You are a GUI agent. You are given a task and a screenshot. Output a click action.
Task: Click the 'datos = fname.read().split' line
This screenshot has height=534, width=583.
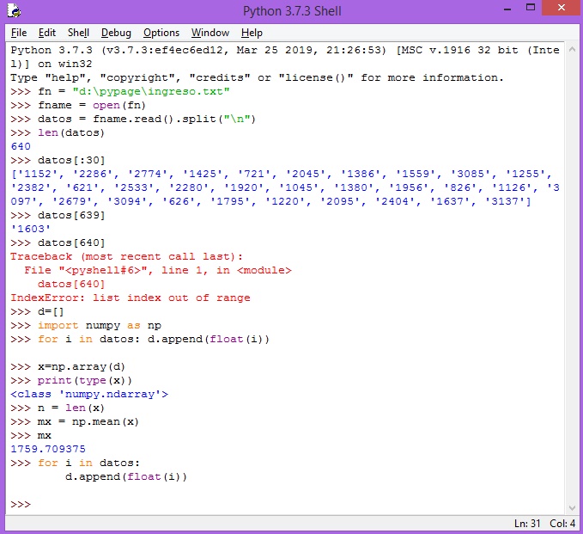coord(147,120)
